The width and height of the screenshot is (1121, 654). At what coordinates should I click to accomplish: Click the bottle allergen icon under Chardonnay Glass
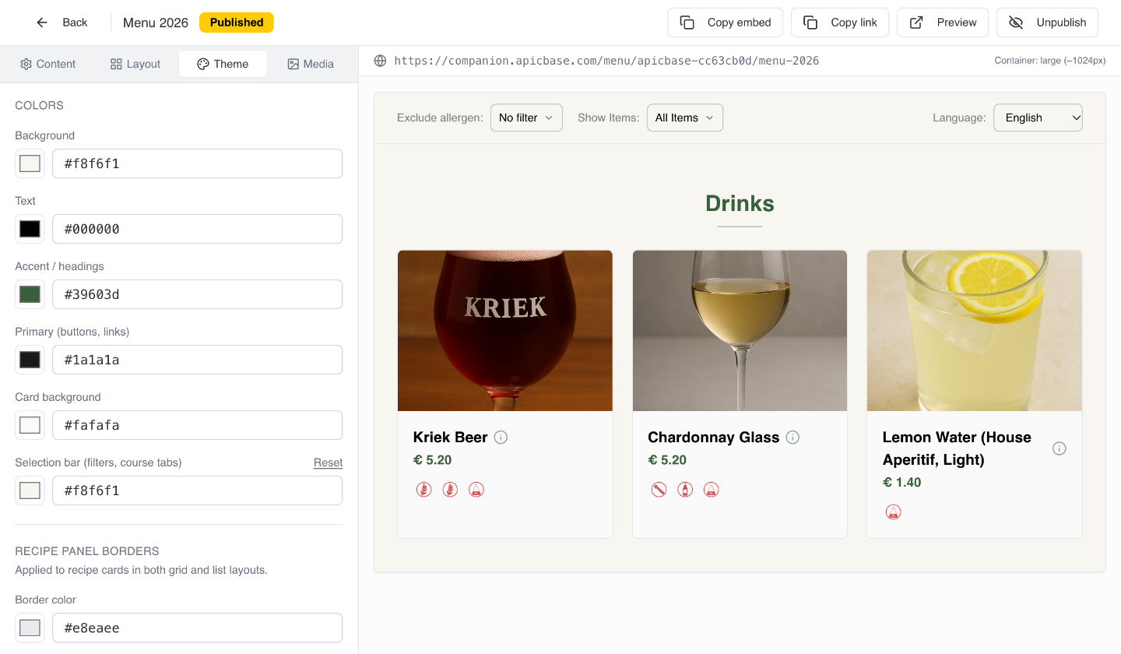[685, 490]
